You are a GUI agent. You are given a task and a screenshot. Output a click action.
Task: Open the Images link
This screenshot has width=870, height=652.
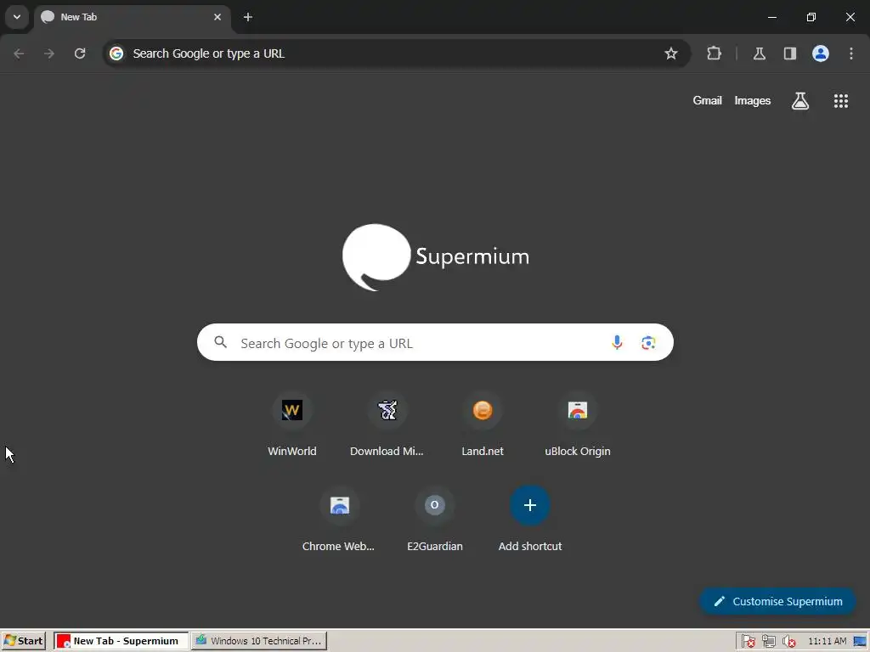(x=753, y=100)
